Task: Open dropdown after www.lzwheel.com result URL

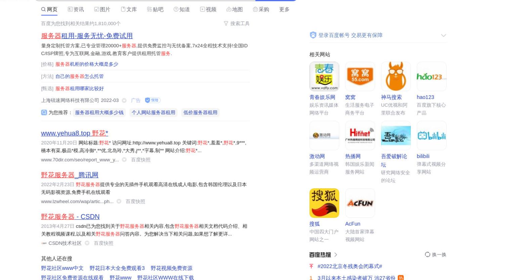Action: pyautogui.click(x=119, y=201)
